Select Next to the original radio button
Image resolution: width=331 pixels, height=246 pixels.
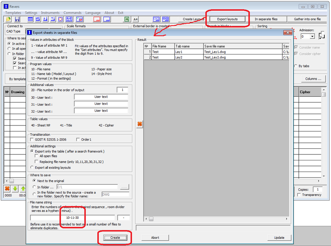[34, 181]
